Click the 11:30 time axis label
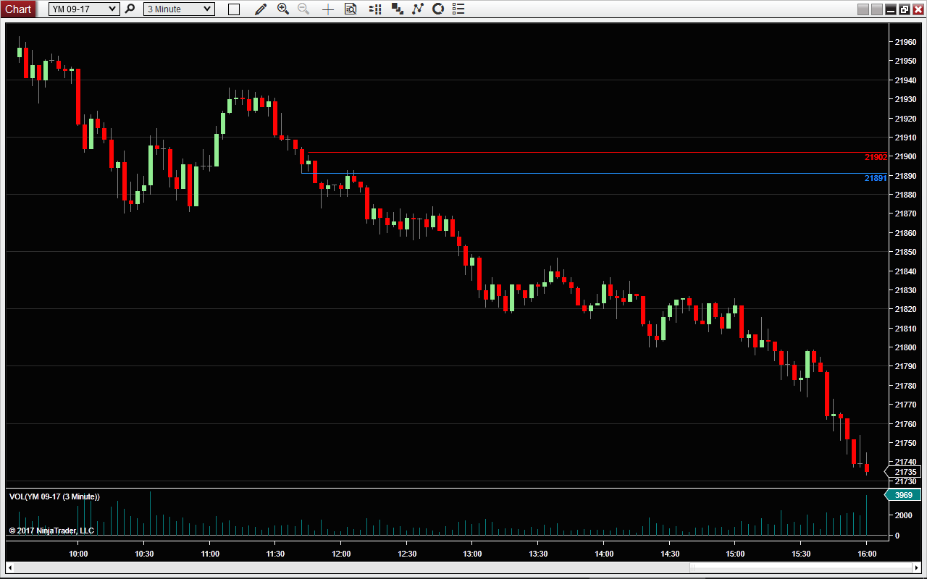Viewport: 927px width, 579px height. tap(275, 554)
